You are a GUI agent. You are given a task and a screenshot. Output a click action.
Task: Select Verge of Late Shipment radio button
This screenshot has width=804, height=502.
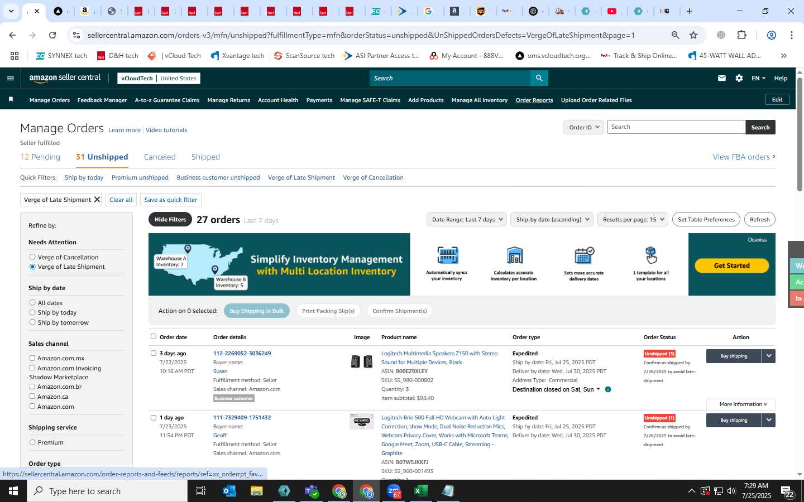[x=32, y=267]
